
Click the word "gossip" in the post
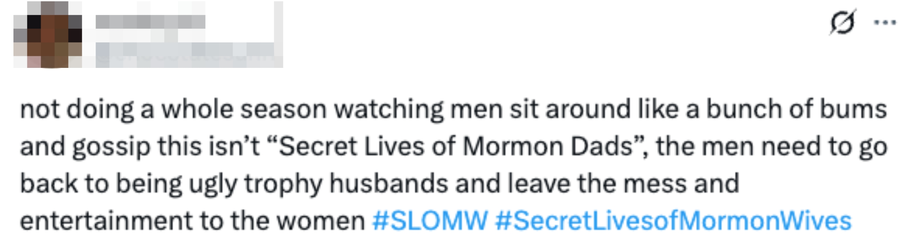pos(111,146)
